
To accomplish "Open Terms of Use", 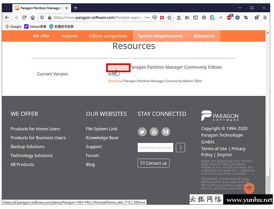I will pyautogui.click(x=214, y=149).
